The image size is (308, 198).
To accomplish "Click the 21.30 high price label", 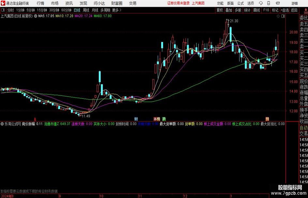I will 234,21.
